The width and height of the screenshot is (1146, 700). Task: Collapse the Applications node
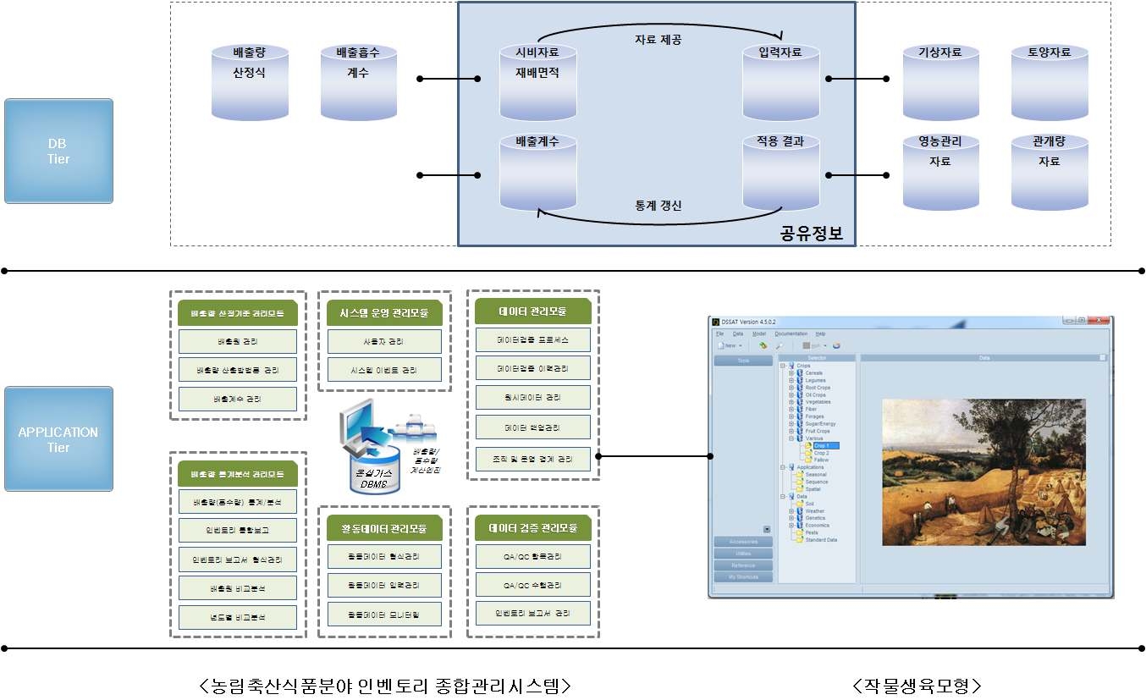click(782, 467)
